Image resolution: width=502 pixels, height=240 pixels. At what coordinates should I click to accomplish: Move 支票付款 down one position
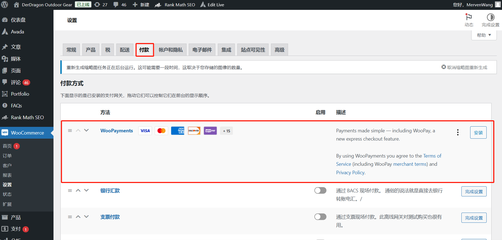86,217
